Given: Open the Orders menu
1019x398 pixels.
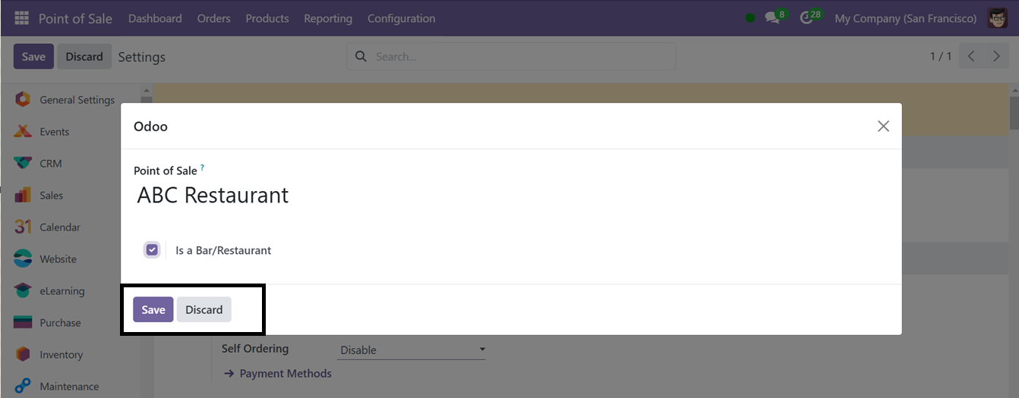Looking at the screenshot, I should [213, 18].
